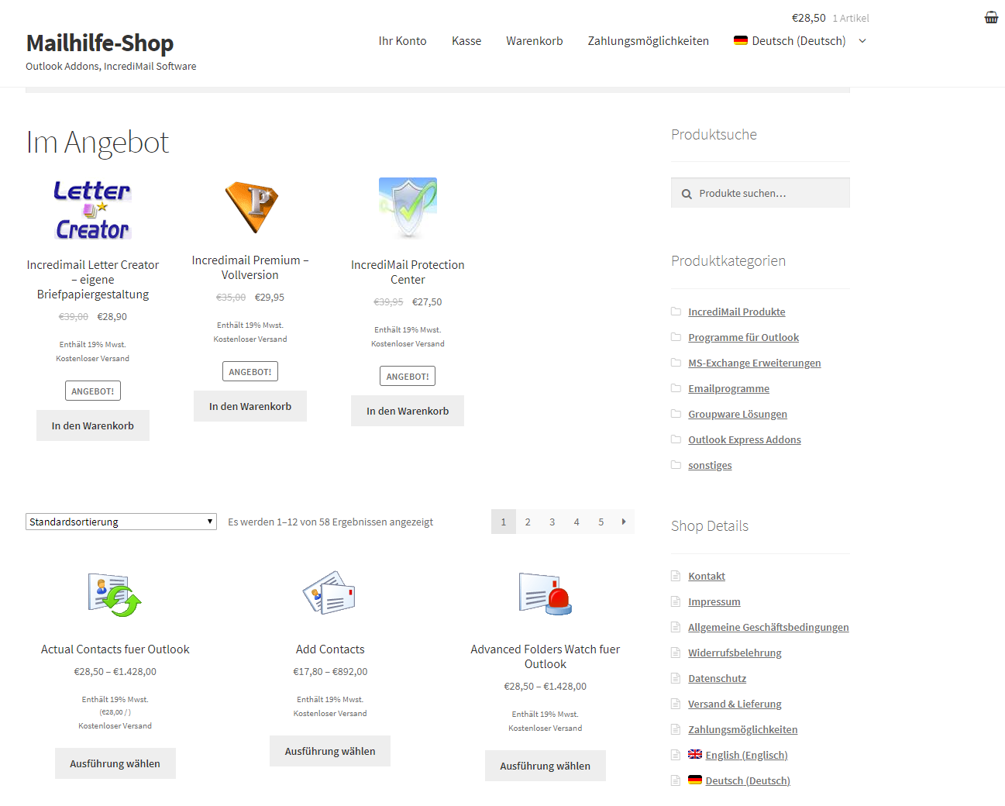
Task: Add Incredimail Premium to the Warenkorb
Action: [x=250, y=406]
